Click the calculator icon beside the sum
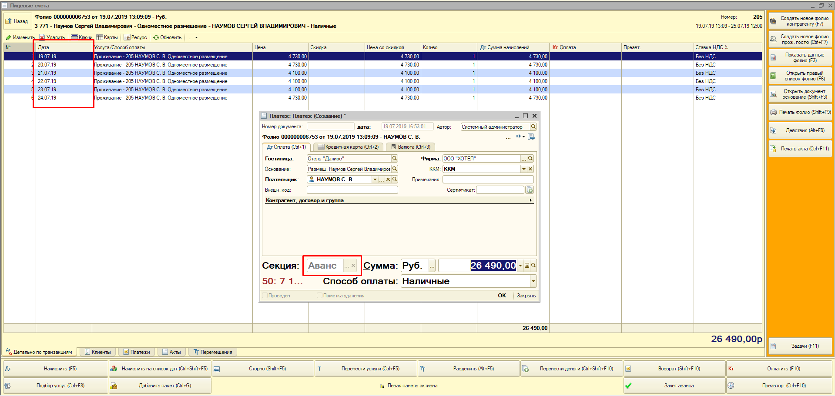The height and width of the screenshot is (396, 835). 527,266
